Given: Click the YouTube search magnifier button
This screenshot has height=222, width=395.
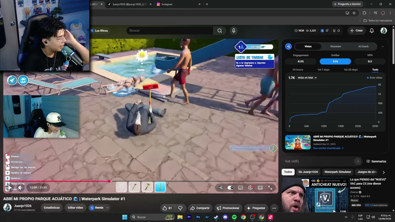Looking at the screenshot, I should pyautogui.click(x=219, y=31).
